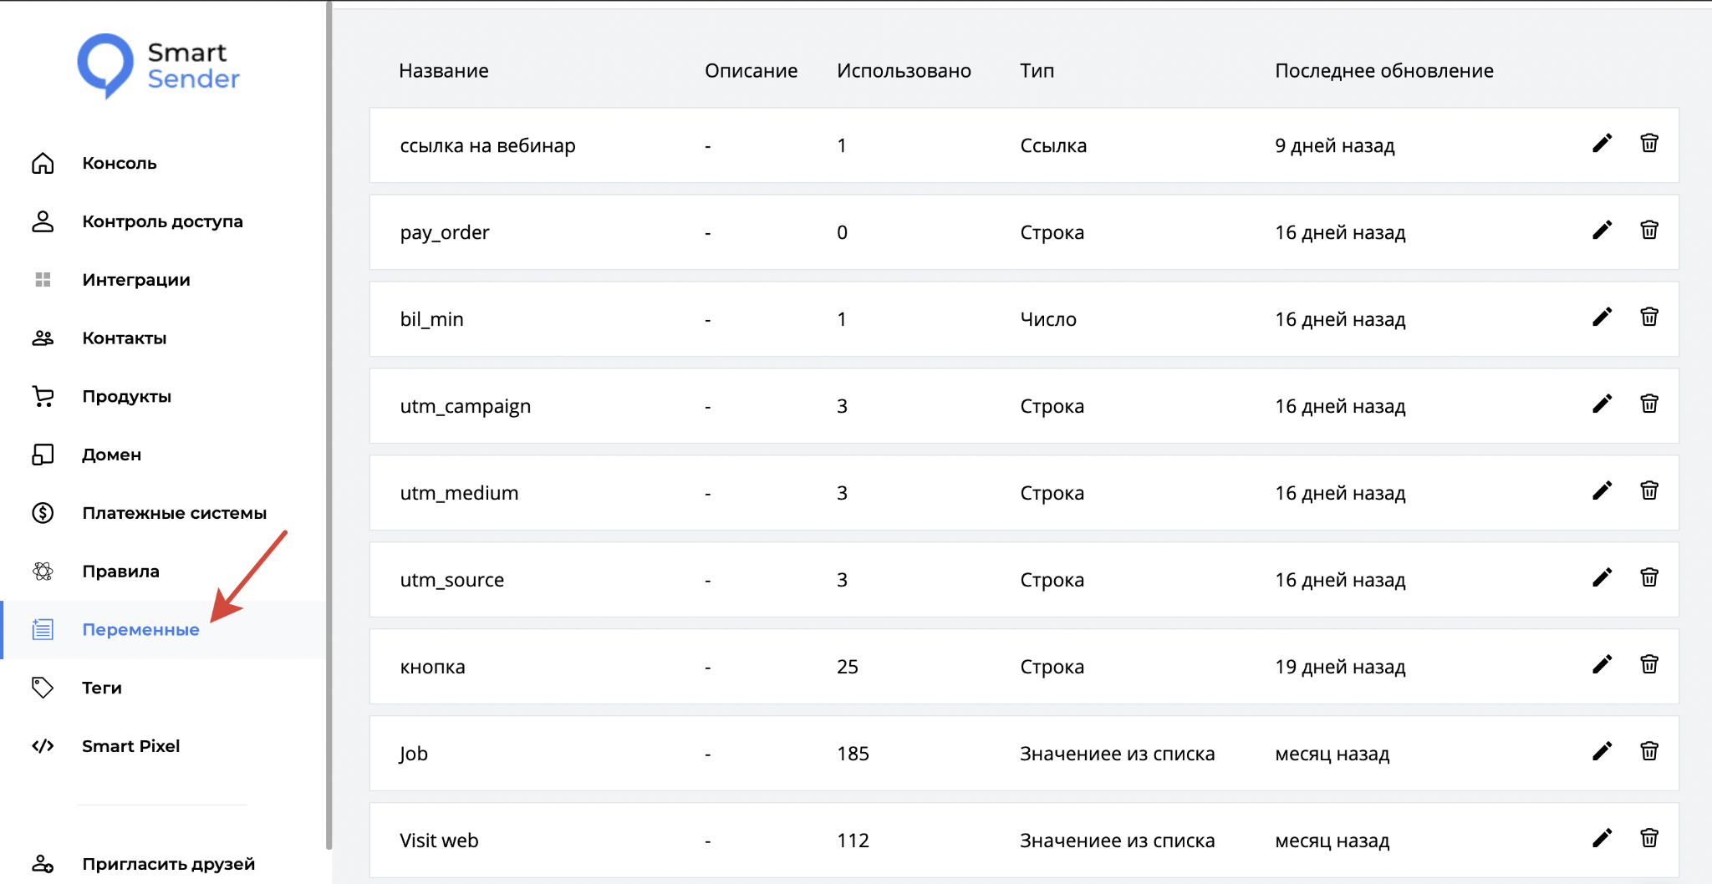Click the edit pencil for utm_medium

[x=1602, y=491]
